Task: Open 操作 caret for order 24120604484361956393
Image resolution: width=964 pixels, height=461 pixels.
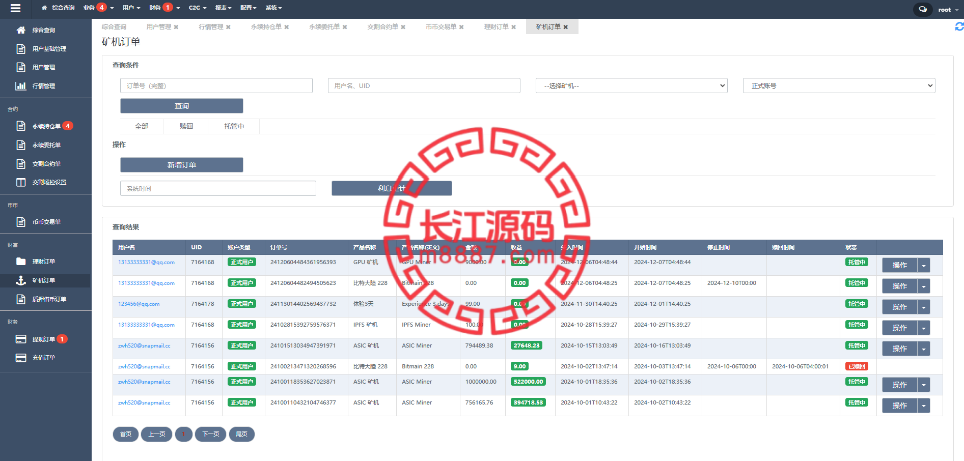Action: pos(924,265)
